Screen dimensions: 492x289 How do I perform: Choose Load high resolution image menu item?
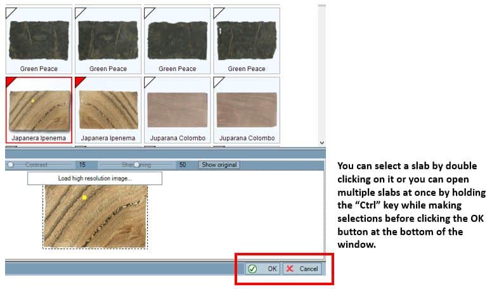[x=94, y=179]
